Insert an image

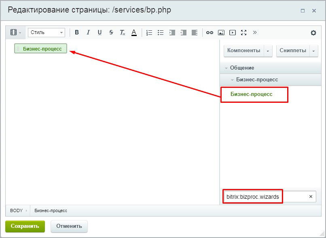pyautogui.click(x=221, y=33)
